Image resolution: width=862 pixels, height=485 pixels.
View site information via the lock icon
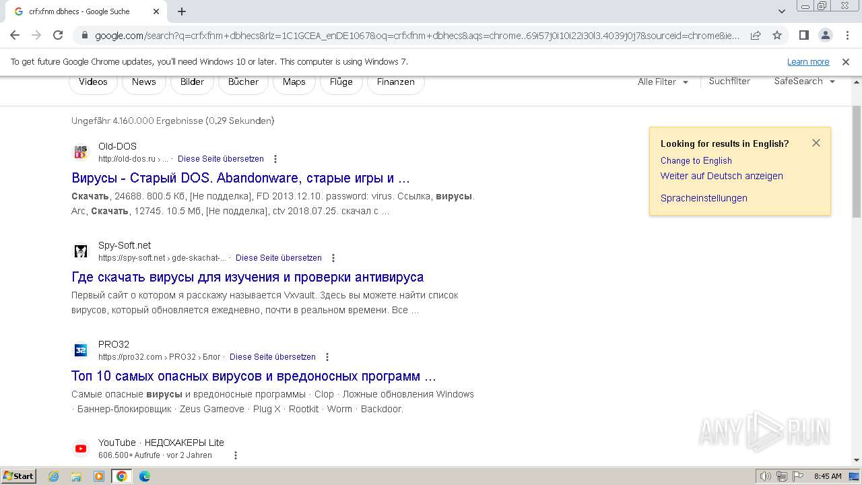coord(84,36)
